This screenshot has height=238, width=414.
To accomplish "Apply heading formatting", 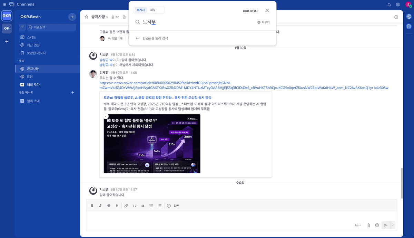I will (x=117, y=206).
